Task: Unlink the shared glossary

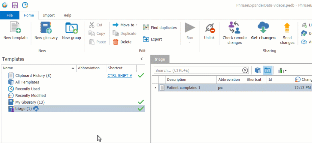Action: (x=209, y=28)
